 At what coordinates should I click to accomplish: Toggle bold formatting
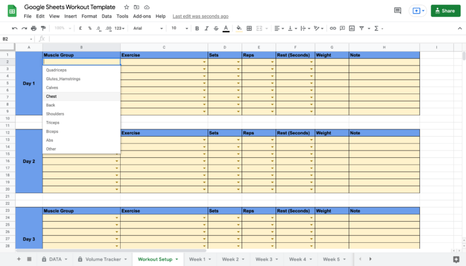(x=197, y=29)
